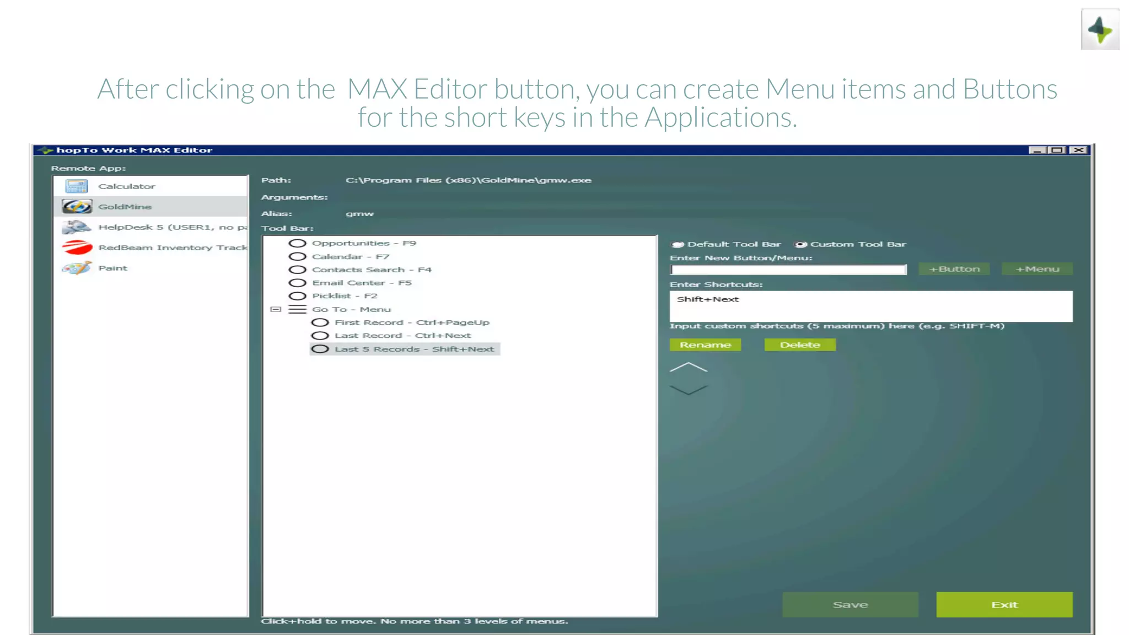1129x635 pixels.
Task: Select First Record - Ctrl+PageUp item
Action: (x=412, y=322)
